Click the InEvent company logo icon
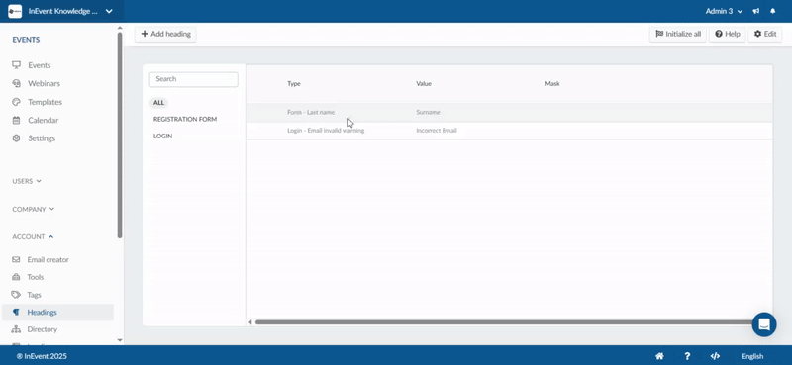 15,11
